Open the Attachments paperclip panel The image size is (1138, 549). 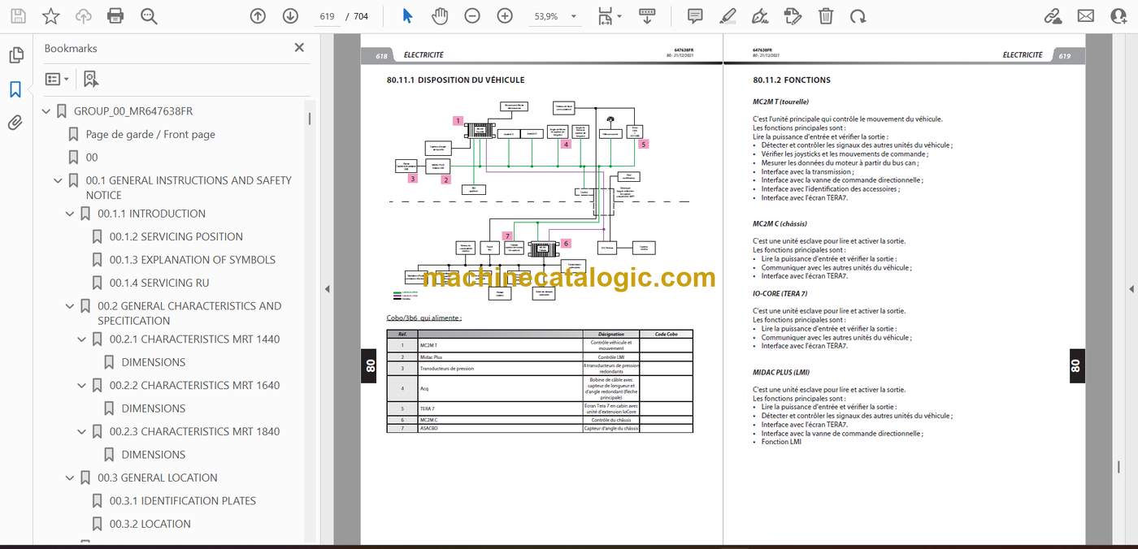point(15,123)
